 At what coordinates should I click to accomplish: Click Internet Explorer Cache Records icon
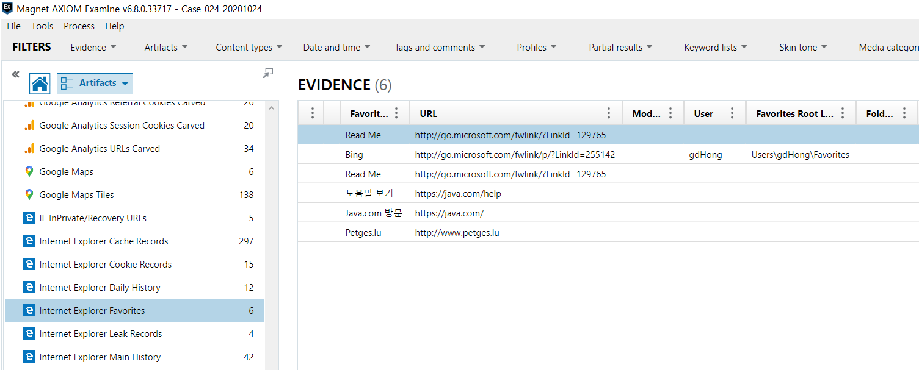(x=29, y=241)
